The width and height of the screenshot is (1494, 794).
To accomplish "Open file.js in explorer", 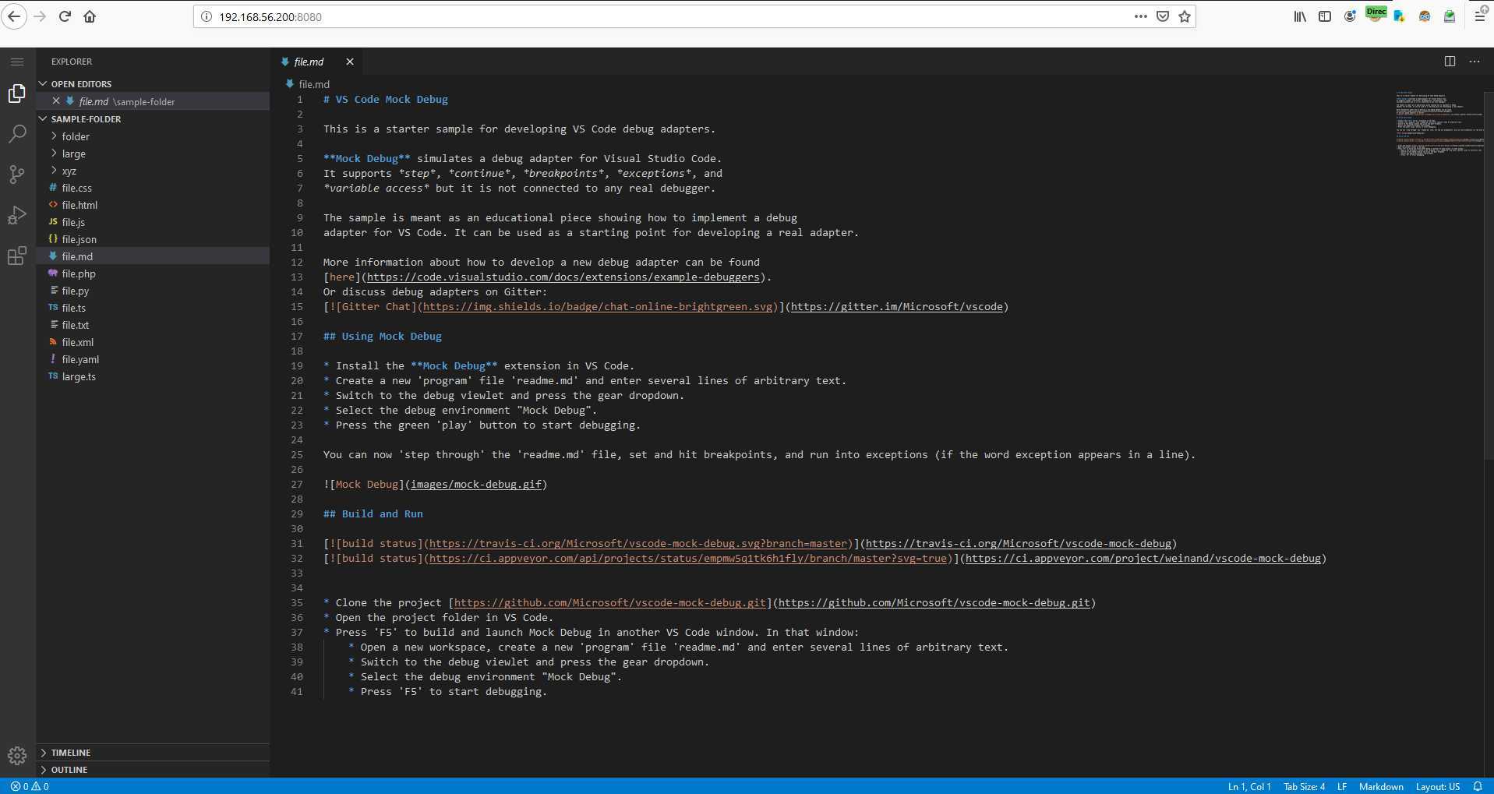I will point(153,222).
